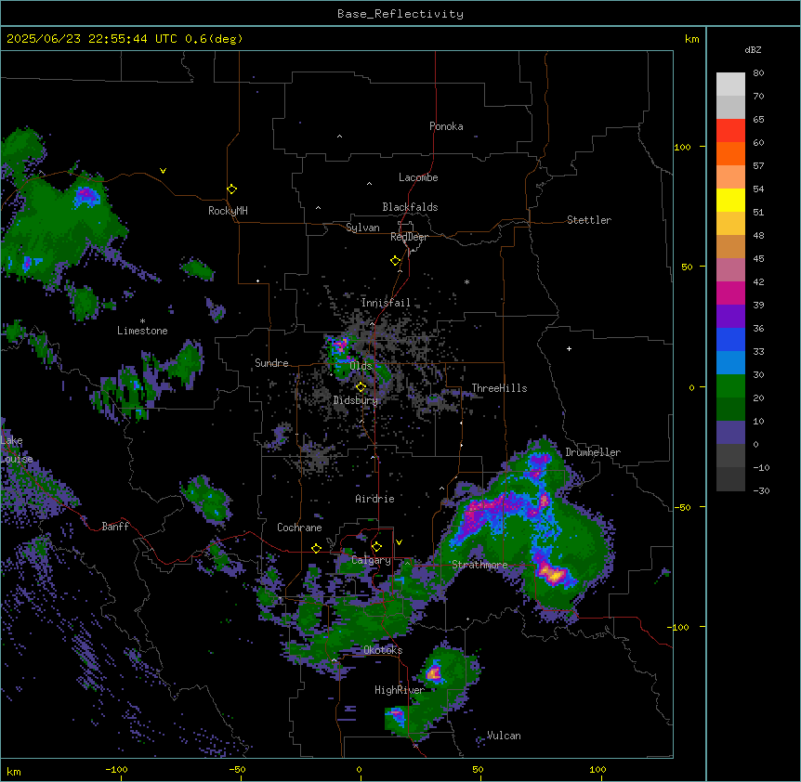
Task: Click the orange 60-57 dBZ legend swatch
Action: pos(730,153)
